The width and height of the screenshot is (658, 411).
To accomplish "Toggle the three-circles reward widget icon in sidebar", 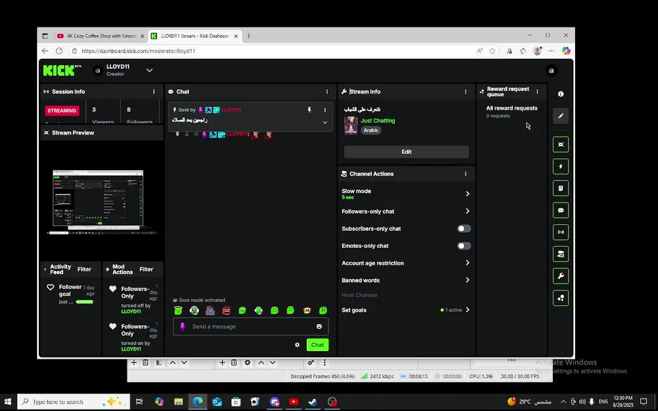I will point(561,298).
